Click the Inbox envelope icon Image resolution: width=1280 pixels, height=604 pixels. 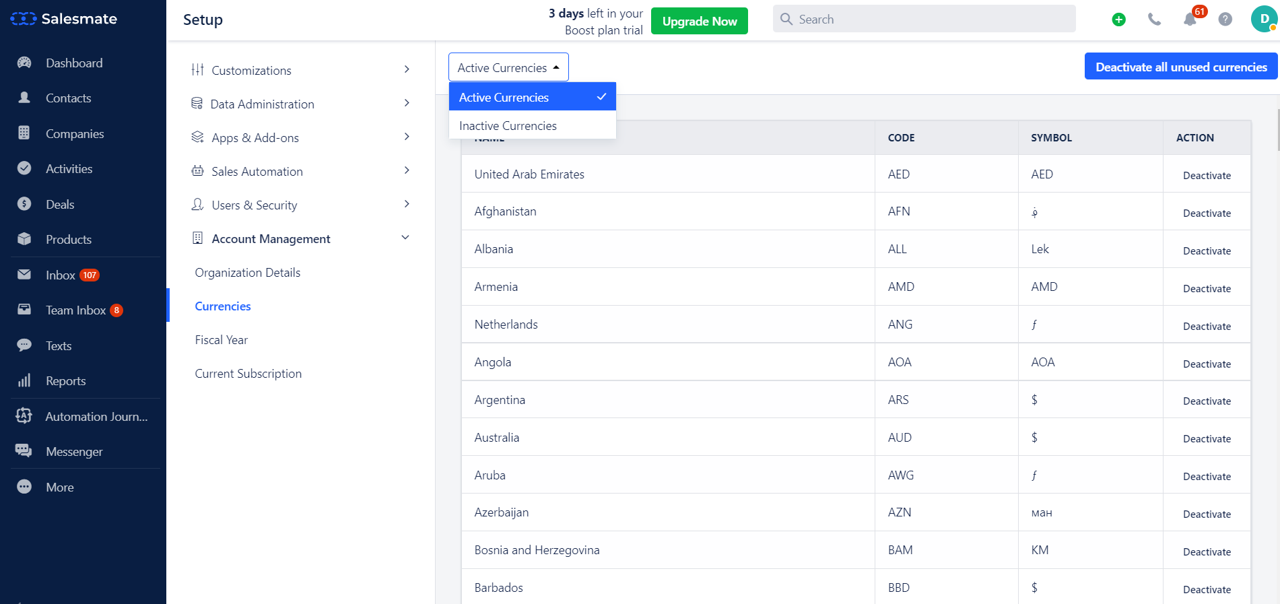click(24, 274)
